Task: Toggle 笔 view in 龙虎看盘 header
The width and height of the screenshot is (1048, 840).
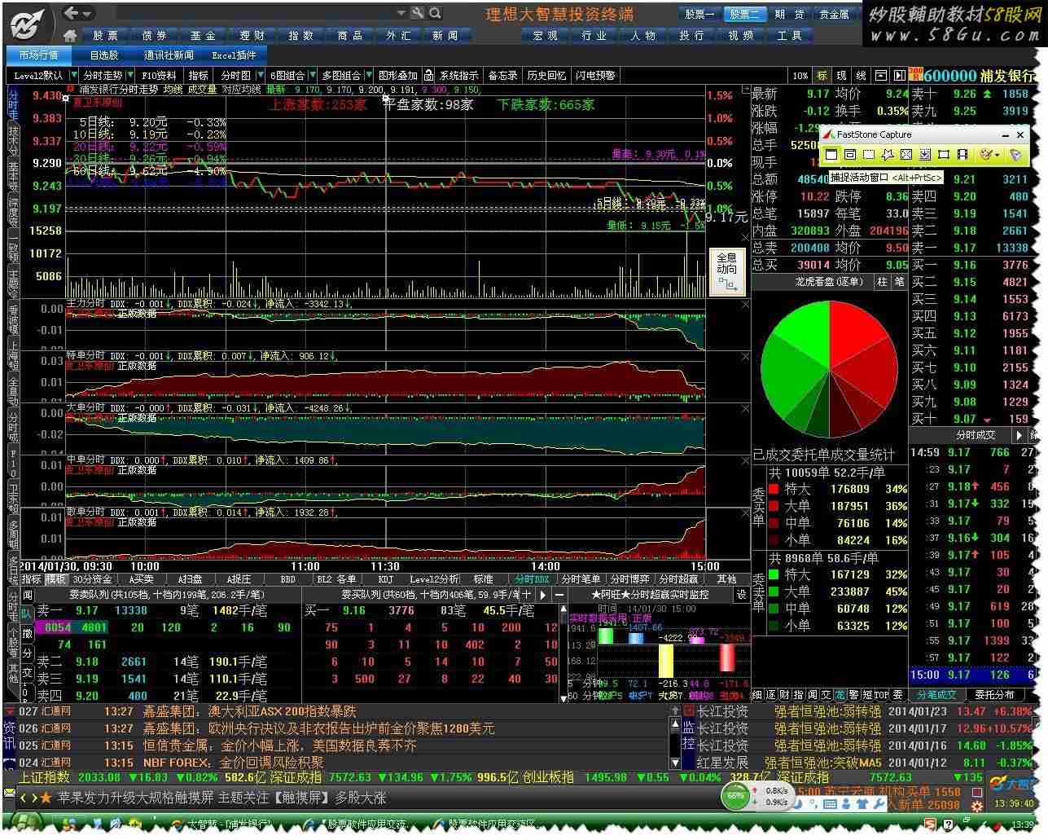Action: tap(899, 281)
